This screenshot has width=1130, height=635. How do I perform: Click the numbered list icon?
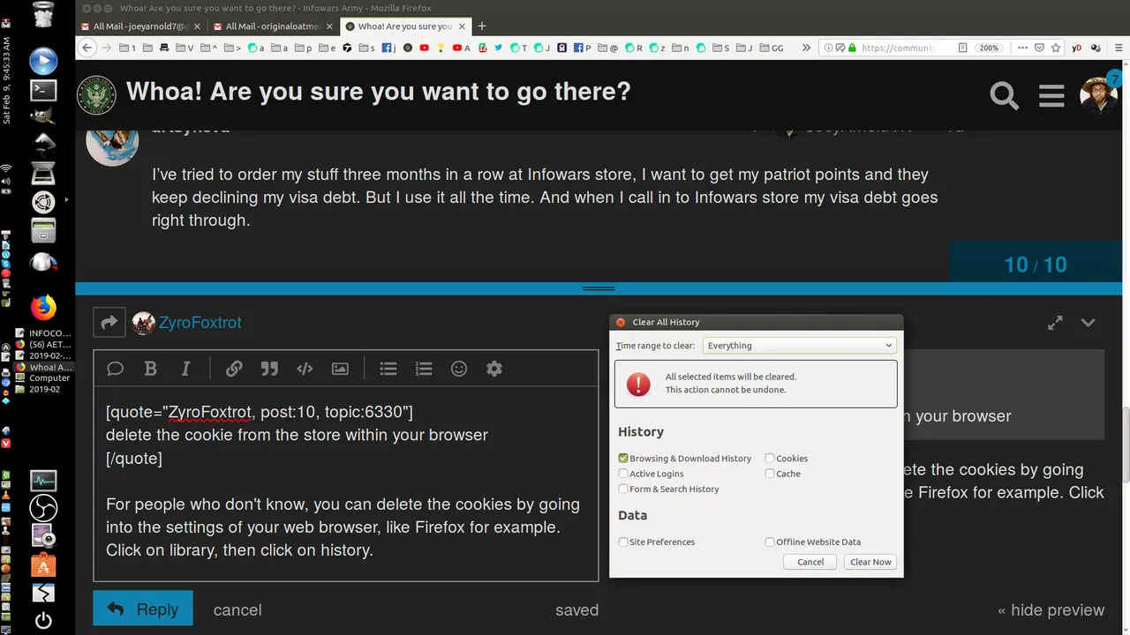(x=424, y=369)
